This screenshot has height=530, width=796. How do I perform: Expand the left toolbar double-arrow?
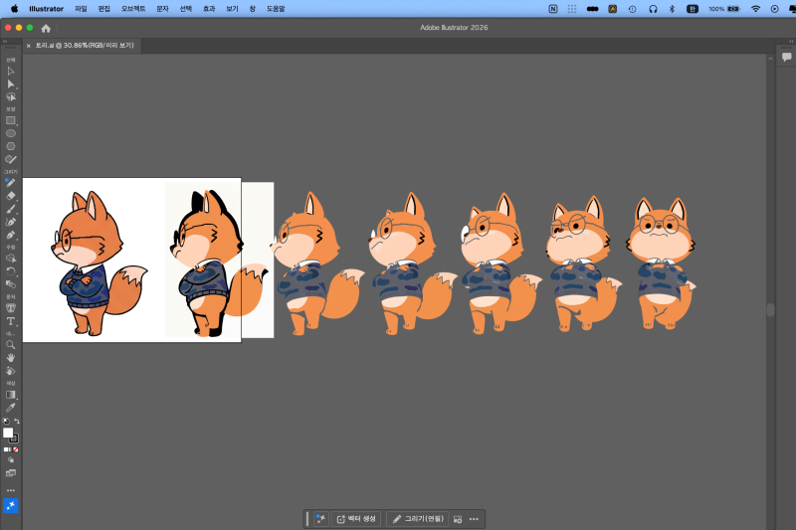click(5, 41)
